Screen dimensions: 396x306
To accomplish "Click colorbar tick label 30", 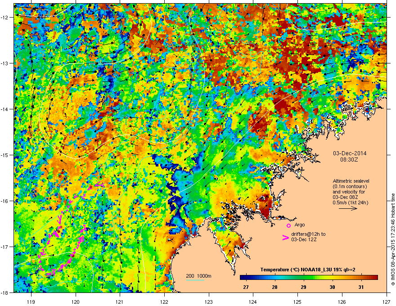I will 332,287.
